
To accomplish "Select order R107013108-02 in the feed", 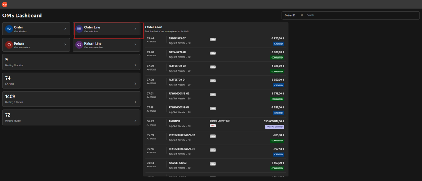I will tap(177, 163).
